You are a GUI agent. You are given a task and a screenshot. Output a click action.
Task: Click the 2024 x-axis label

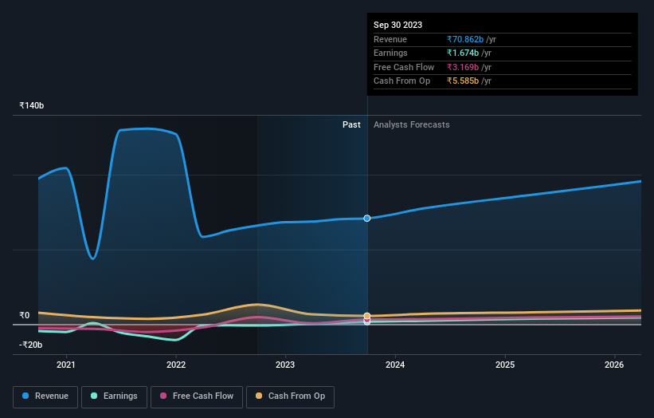(395, 365)
